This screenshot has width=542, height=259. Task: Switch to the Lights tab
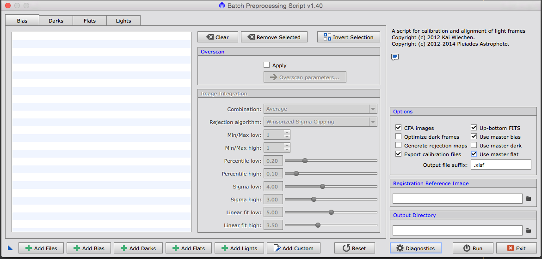(x=123, y=21)
